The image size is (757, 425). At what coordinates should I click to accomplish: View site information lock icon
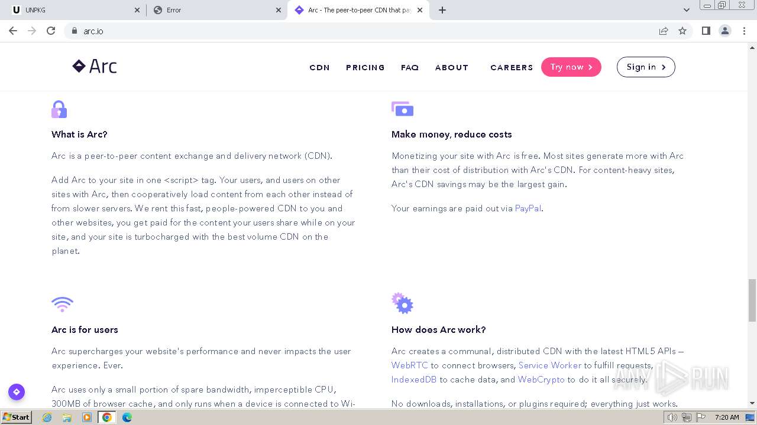tap(74, 31)
